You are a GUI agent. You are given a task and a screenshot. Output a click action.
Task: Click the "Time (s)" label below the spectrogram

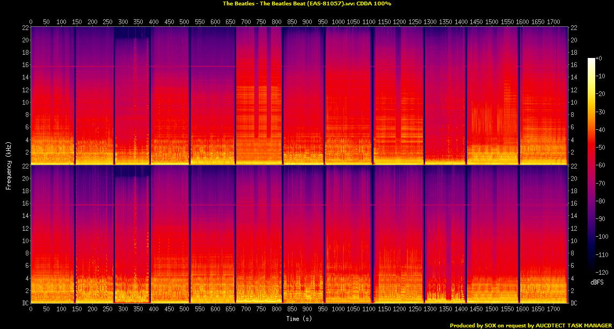[299, 319]
